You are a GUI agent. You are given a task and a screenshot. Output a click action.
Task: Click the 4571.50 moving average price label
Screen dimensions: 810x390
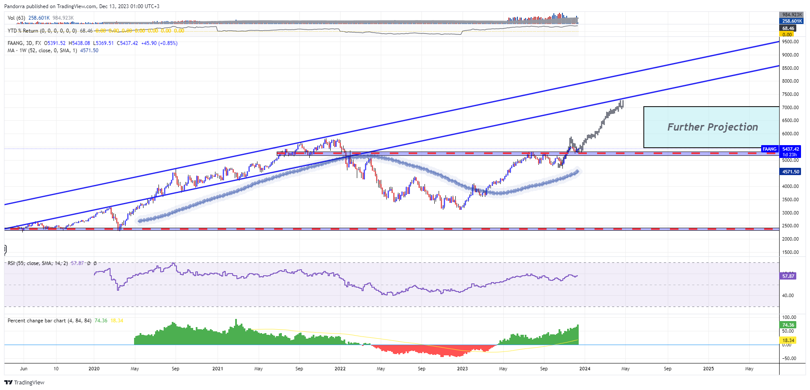tap(790, 172)
